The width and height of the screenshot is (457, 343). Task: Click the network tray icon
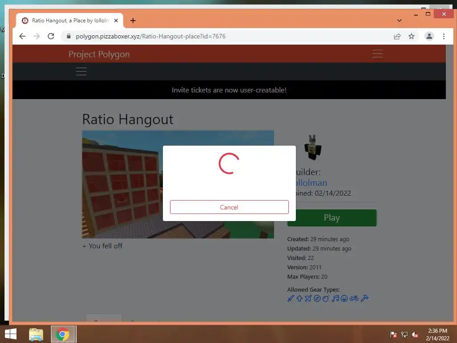click(x=404, y=334)
